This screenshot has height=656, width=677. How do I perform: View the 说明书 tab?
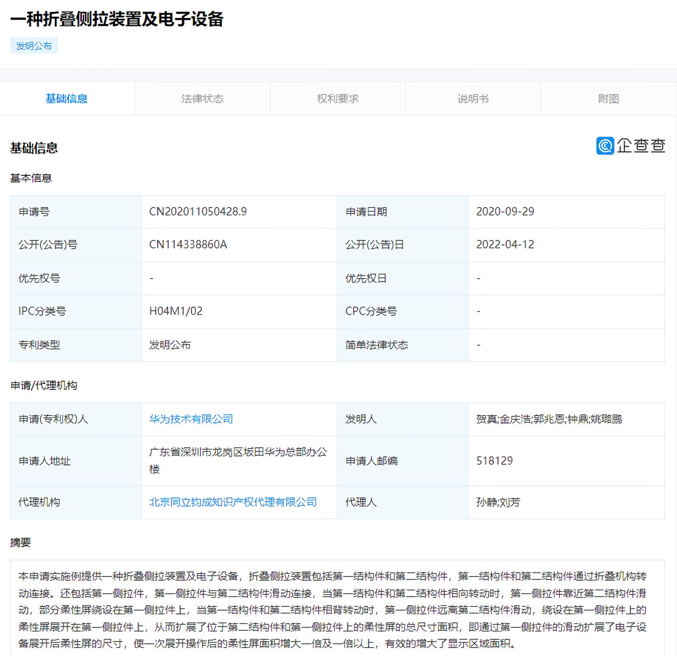[x=472, y=99]
